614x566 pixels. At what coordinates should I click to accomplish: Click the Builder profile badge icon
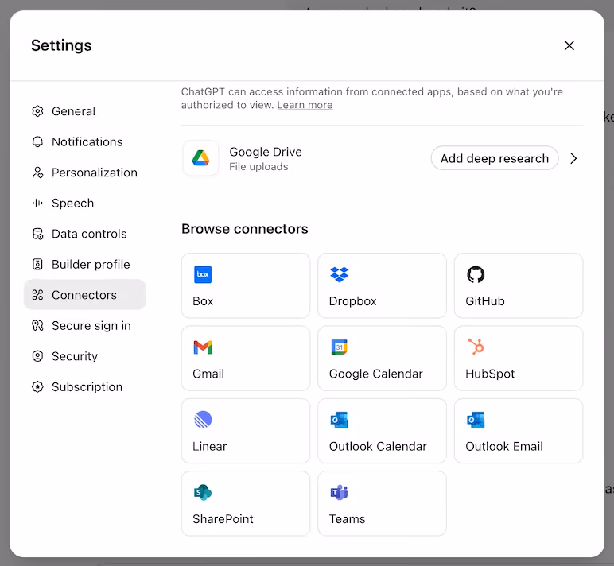click(37, 264)
